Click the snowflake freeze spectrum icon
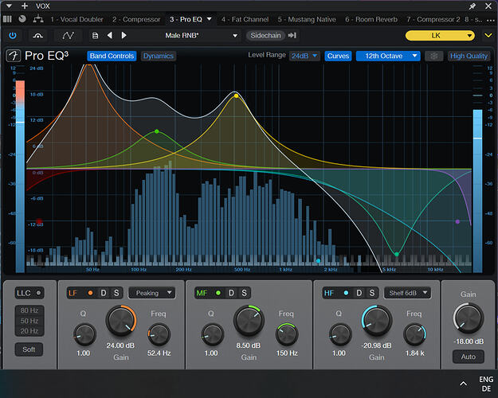 (x=433, y=57)
